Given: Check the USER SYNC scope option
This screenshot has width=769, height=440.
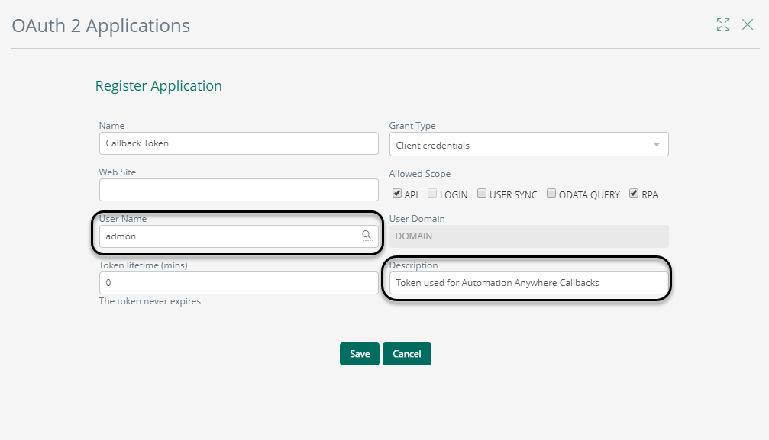Looking at the screenshot, I should (482, 193).
